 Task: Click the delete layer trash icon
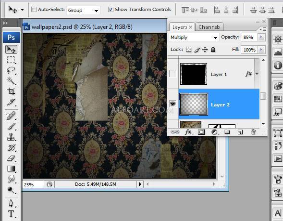(253, 132)
